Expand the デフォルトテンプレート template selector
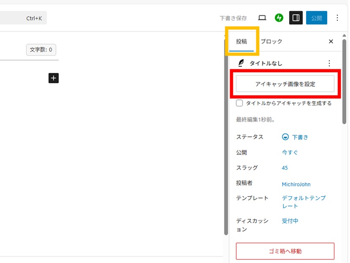Image resolution: width=350 pixels, height=263 pixels. 303,202
